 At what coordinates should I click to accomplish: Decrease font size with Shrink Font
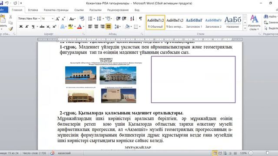[x=63, y=19]
